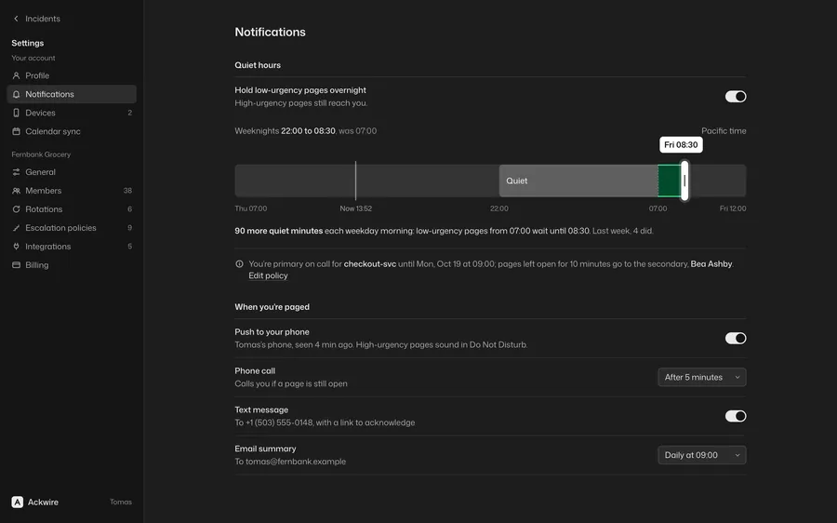Viewport: 837px width, 523px height.
Task: Click the Notifications bell icon
Action: coord(16,95)
